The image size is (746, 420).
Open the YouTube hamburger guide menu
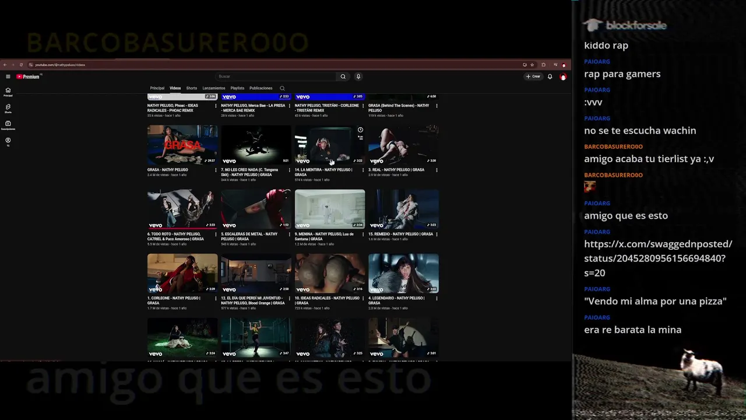click(x=8, y=76)
